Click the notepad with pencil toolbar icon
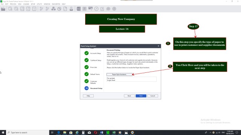Image resolution: width=241 pixels, height=135 pixels. 102,9
